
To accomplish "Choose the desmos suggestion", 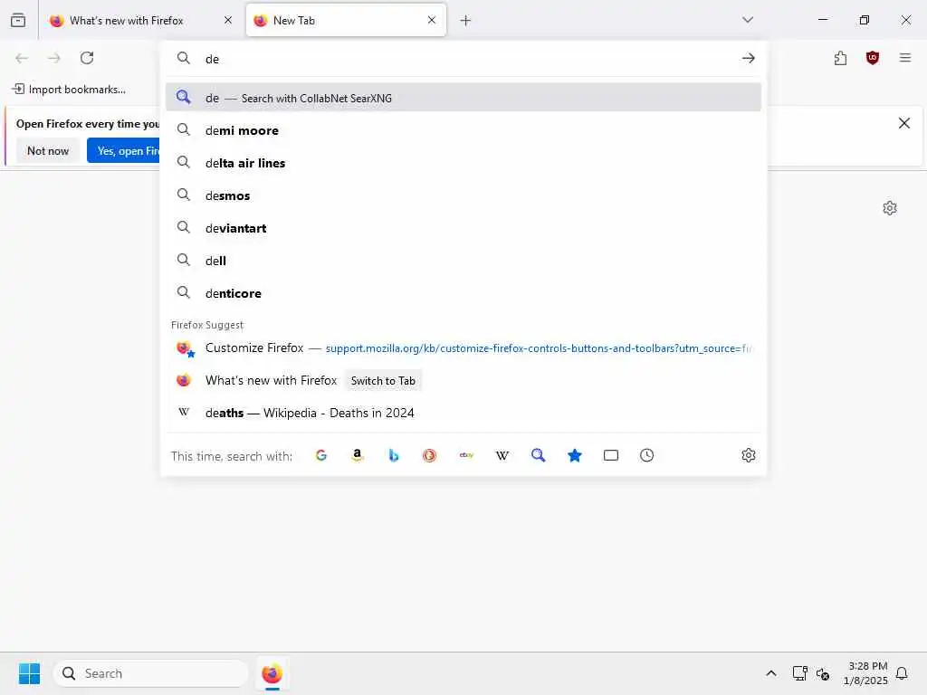I will (463, 195).
